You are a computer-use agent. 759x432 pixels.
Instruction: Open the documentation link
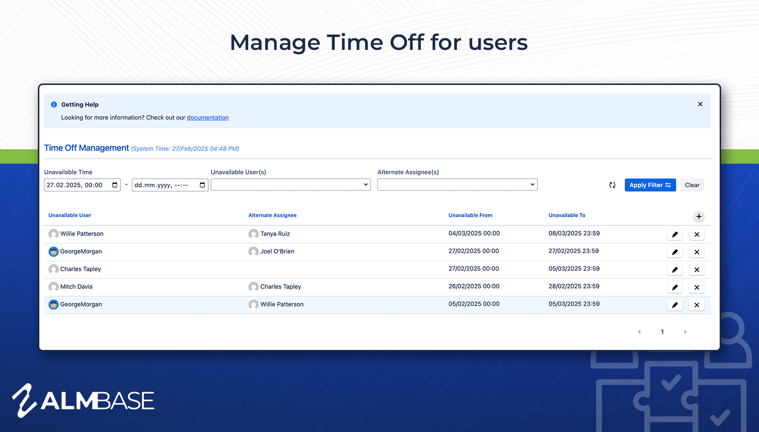click(x=208, y=118)
